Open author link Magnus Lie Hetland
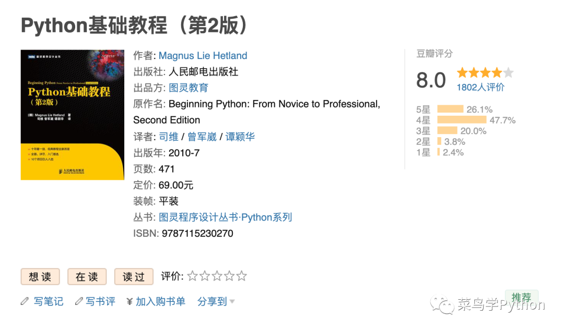 pyautogui.click(x=203, y=56)
